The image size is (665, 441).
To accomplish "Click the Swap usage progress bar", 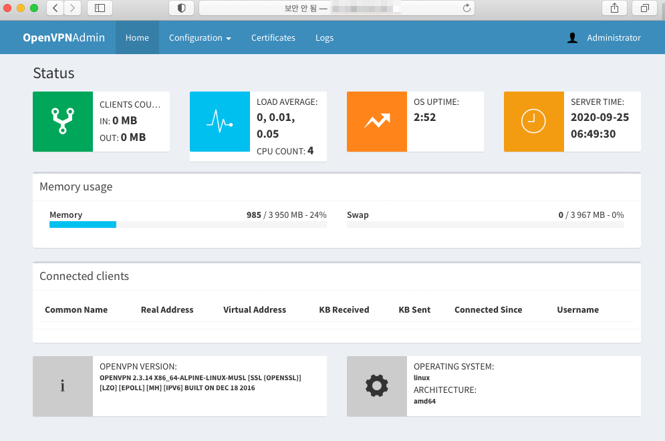I will click(x=485, y=225).
